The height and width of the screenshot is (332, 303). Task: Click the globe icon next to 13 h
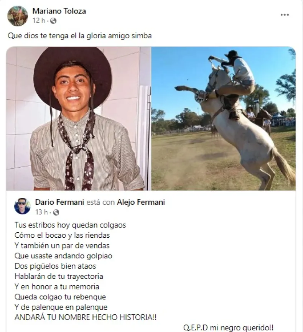pyautogui.click(x=56, y=212)
